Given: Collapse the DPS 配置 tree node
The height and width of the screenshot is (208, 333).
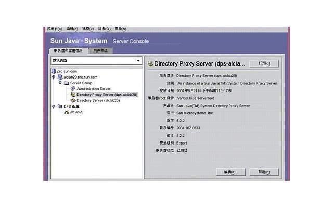Looking at the screenshot, I should [x=54, y=106].
